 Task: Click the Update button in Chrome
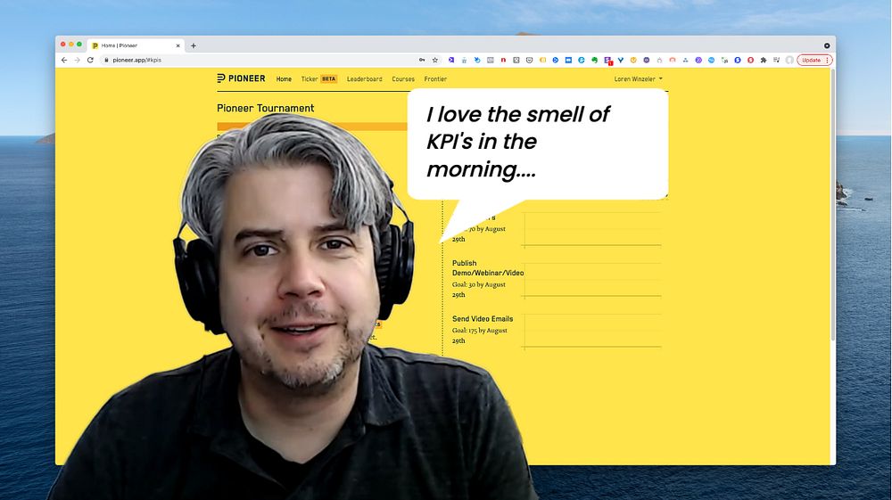814,60
